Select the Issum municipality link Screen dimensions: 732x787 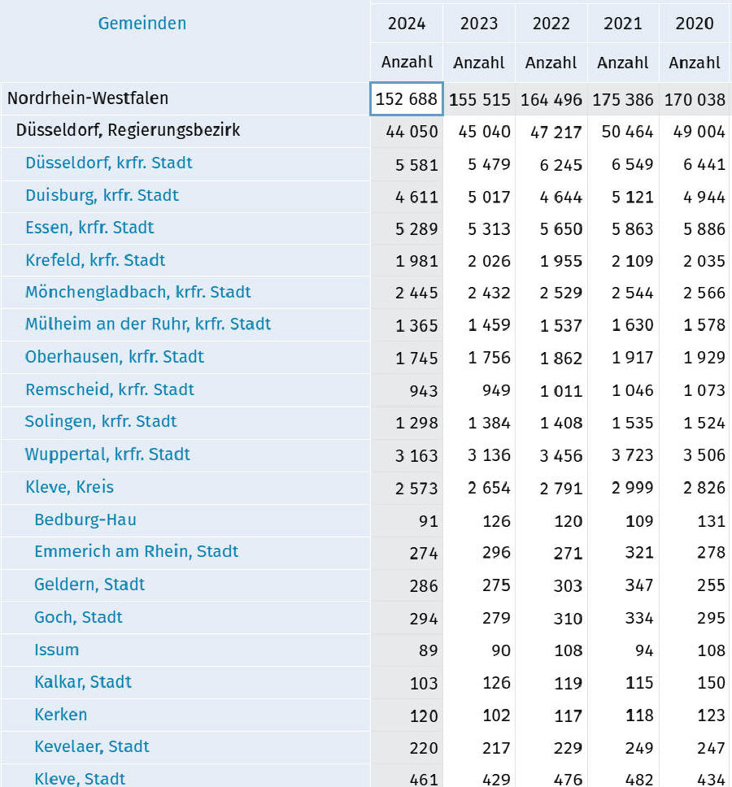(57, 650)
